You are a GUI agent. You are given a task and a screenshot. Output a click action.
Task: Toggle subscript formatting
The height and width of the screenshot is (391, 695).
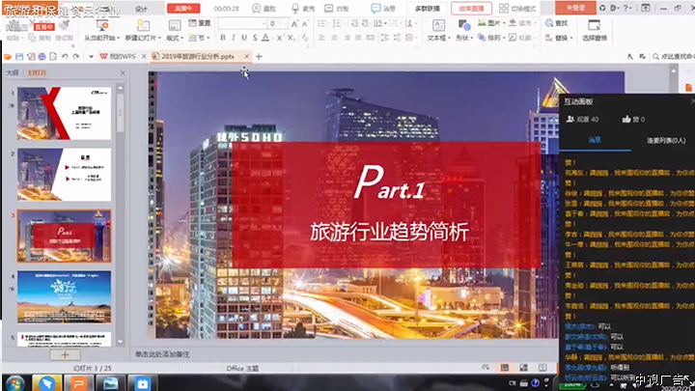point(291,38)
